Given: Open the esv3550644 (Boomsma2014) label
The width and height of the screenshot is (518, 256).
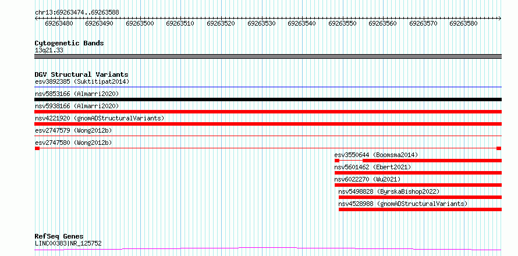Looking at the screenshot, I should tap(376, 155).
